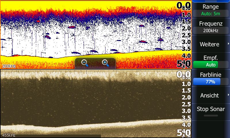230x138 pixels.
Task: Open the Ansicht menu item
Action: pos(209,95)
